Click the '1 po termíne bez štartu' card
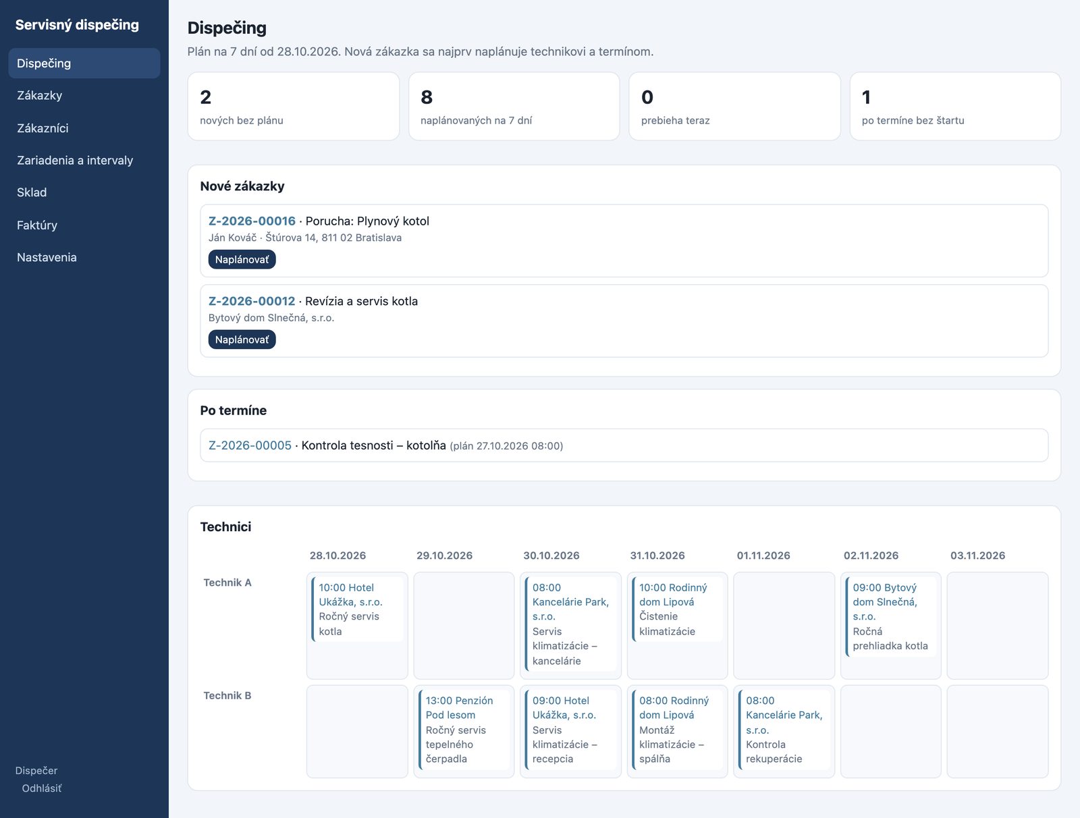 pos(955,107)
